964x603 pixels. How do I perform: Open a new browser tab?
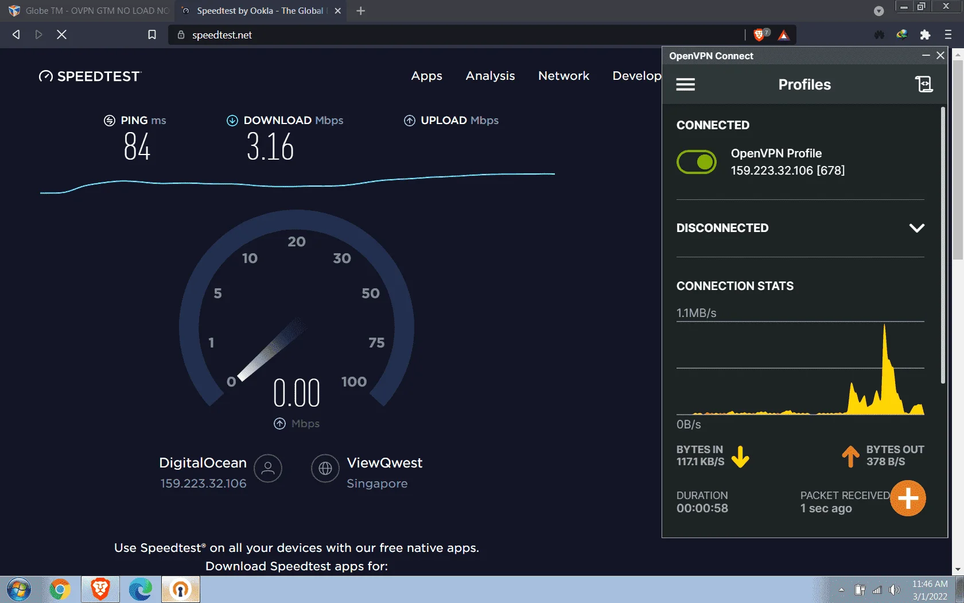pyautogui.click(x=360, y=11)
